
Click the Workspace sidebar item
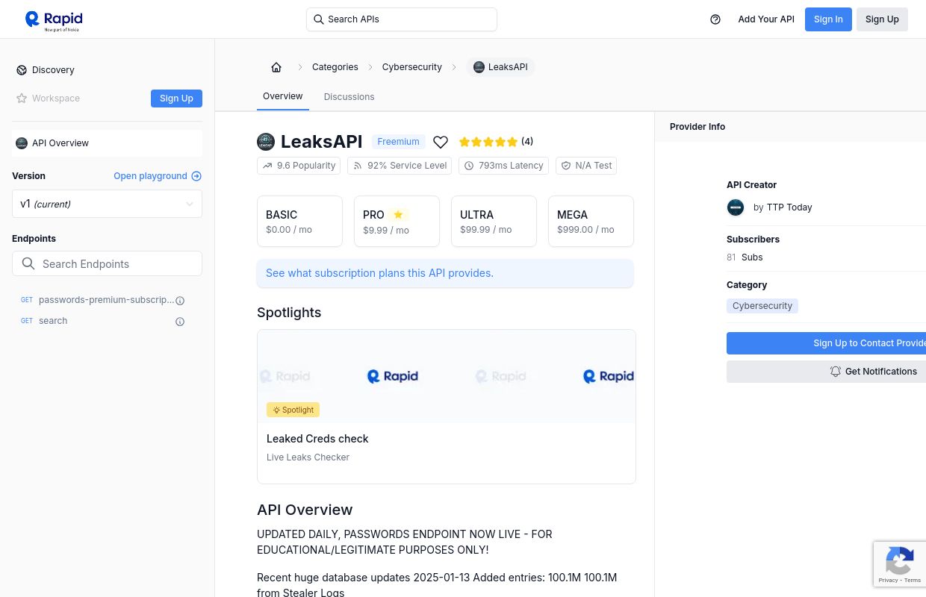48,99
